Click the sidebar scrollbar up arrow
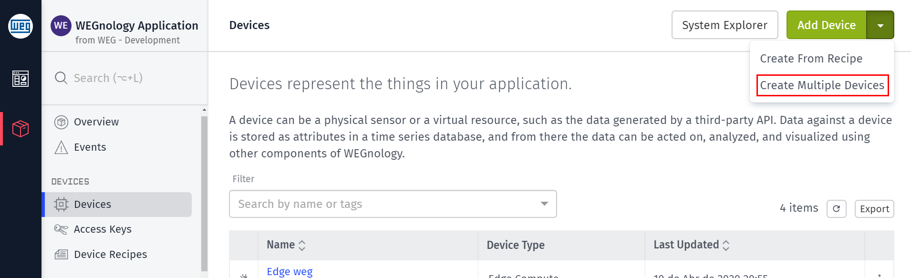 pyautogui.click(x=204, y=110)
